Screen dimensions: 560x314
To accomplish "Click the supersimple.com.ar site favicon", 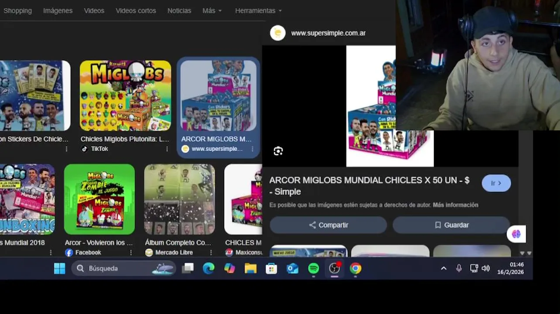I will 277,33.
